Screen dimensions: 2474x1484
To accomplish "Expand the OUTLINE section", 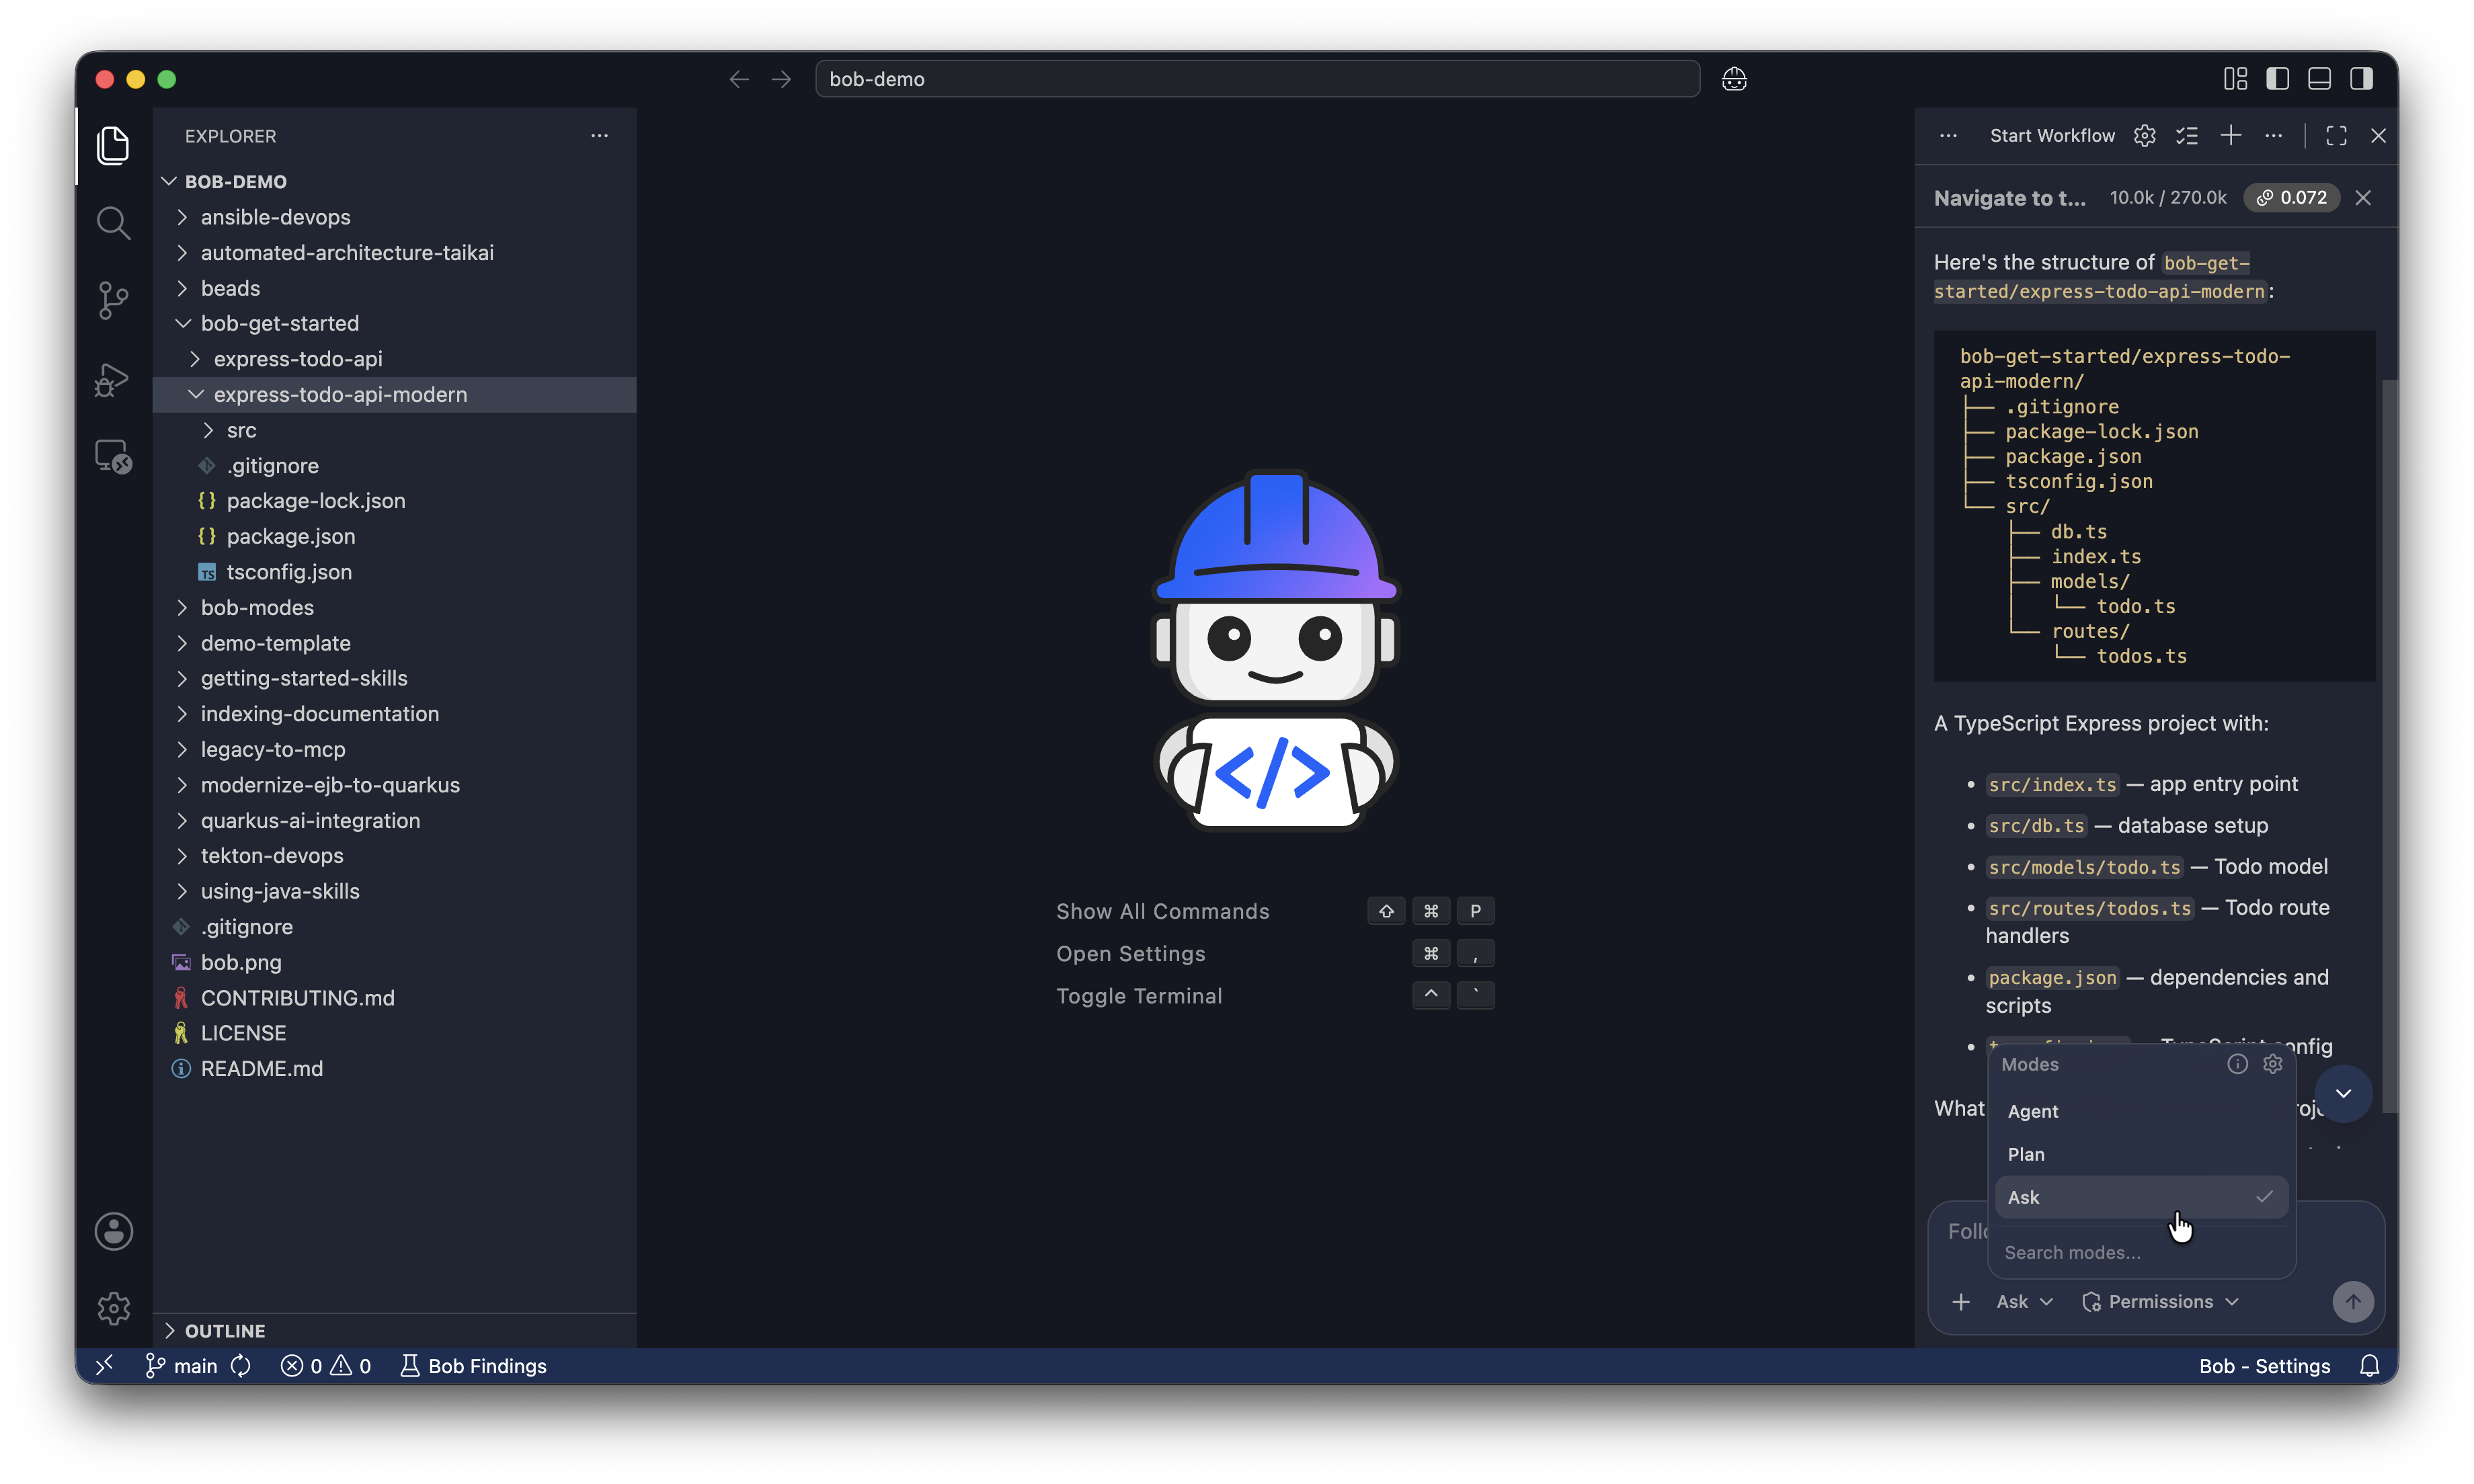I will (x=395, y=1331).
